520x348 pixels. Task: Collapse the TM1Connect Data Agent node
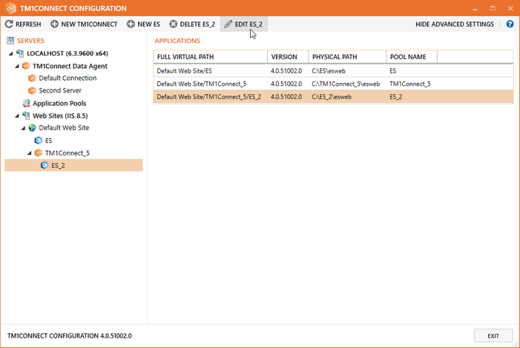click(17, 66)
